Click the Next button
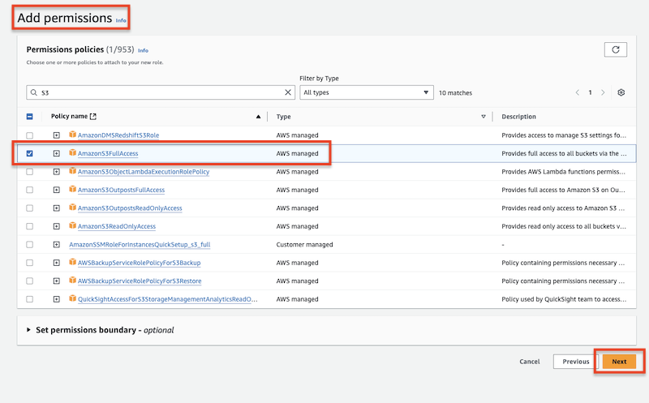The height and width of the screenshot is (403, 649). pyautogui.click(x=619, y=361)
